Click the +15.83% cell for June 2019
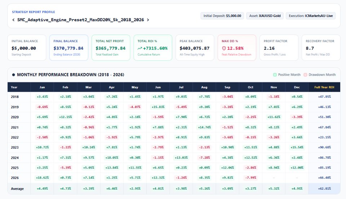Viewport: 346px width, 199px height. tap(158, 107)
